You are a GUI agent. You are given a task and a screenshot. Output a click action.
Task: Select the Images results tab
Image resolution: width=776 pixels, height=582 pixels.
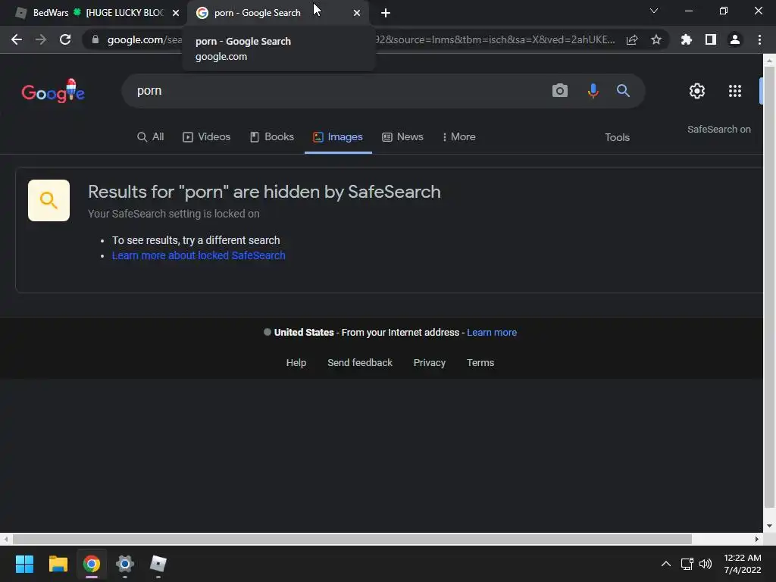pyautogui.click(x=338, y=137)
